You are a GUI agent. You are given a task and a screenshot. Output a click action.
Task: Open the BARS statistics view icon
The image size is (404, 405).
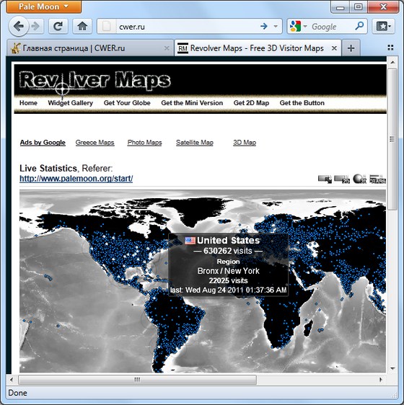(377, 179)
